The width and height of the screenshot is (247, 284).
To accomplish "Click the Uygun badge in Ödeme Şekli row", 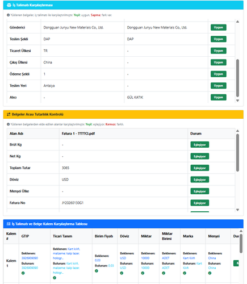I will [x=219, y=74].
